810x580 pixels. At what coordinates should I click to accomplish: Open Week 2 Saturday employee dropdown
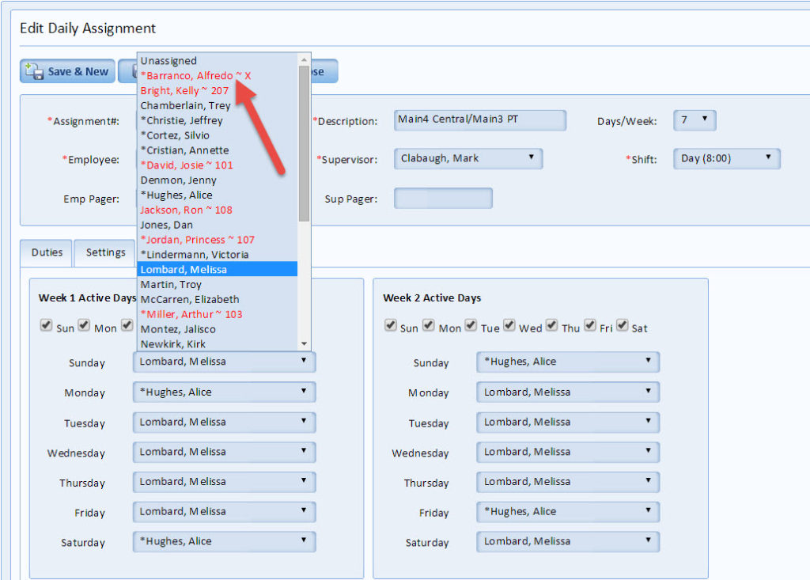click(568, 542)
